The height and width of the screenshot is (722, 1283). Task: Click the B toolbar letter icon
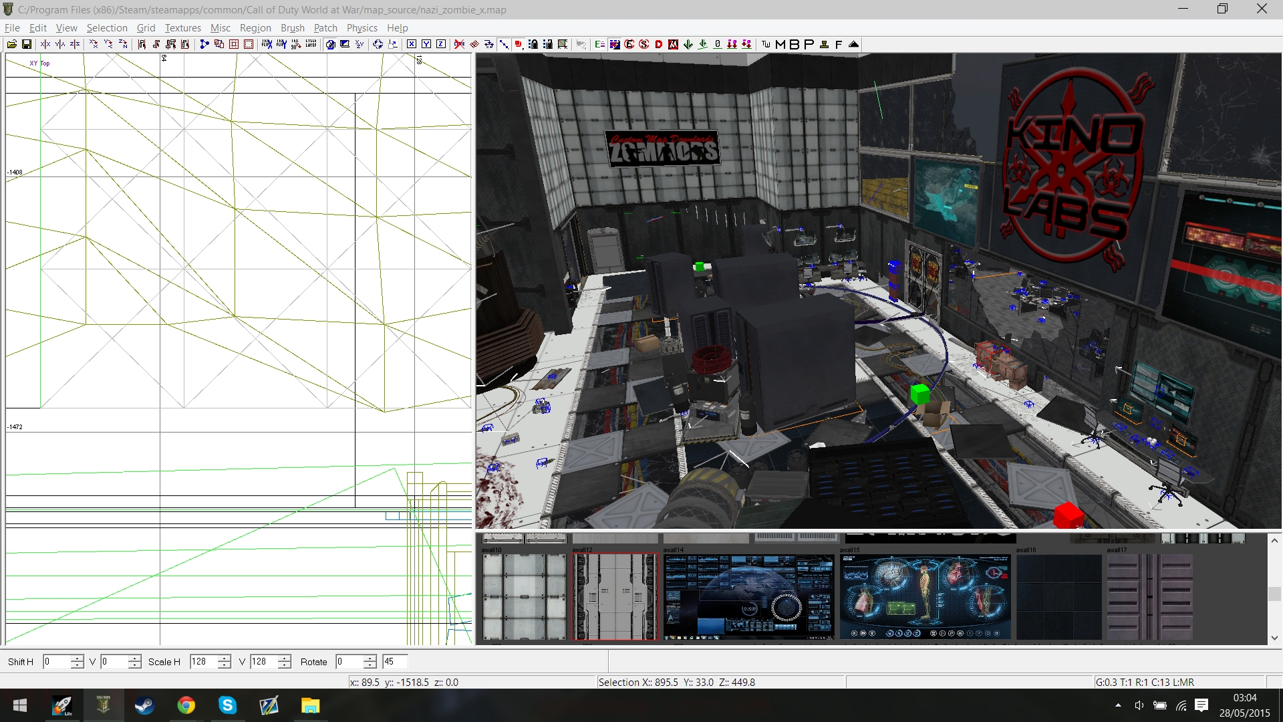(795, 44)
